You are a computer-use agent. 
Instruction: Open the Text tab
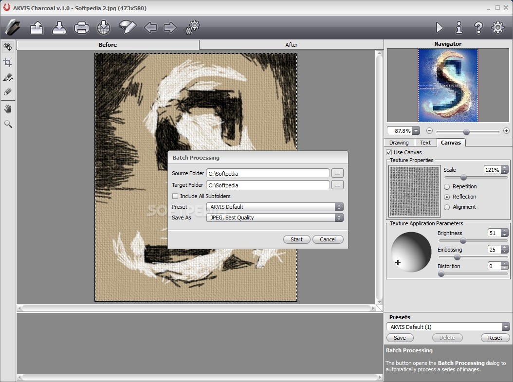pyautogui.click(x=425, y=143)
